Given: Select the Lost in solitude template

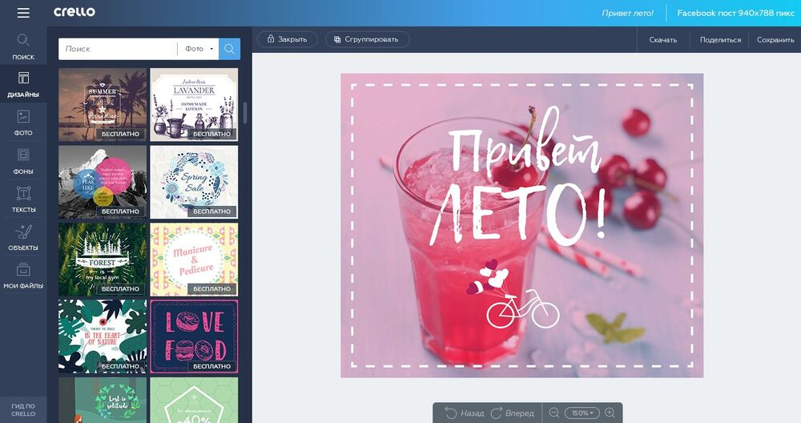Looking at the screenshot, I should click(x=103, y=400).
